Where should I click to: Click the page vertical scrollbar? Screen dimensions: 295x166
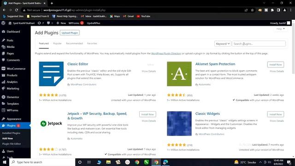293,49
